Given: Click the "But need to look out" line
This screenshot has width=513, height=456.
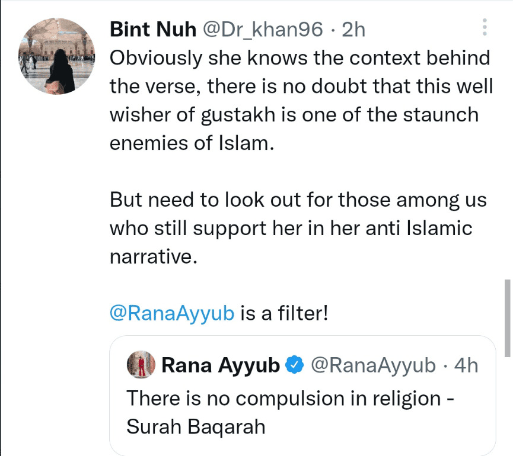Looking at the screenshot, I should pos(298,200).
